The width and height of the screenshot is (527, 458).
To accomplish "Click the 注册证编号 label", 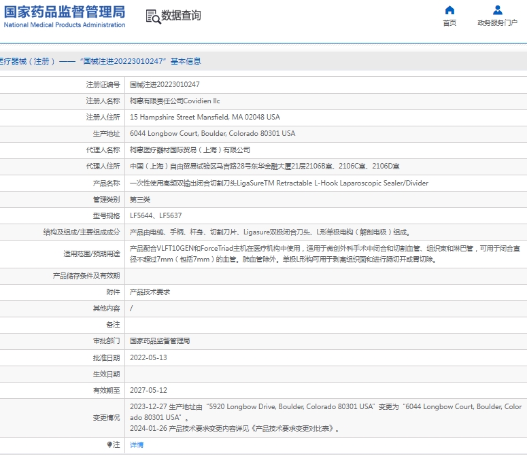I will [x=103, y=84].
